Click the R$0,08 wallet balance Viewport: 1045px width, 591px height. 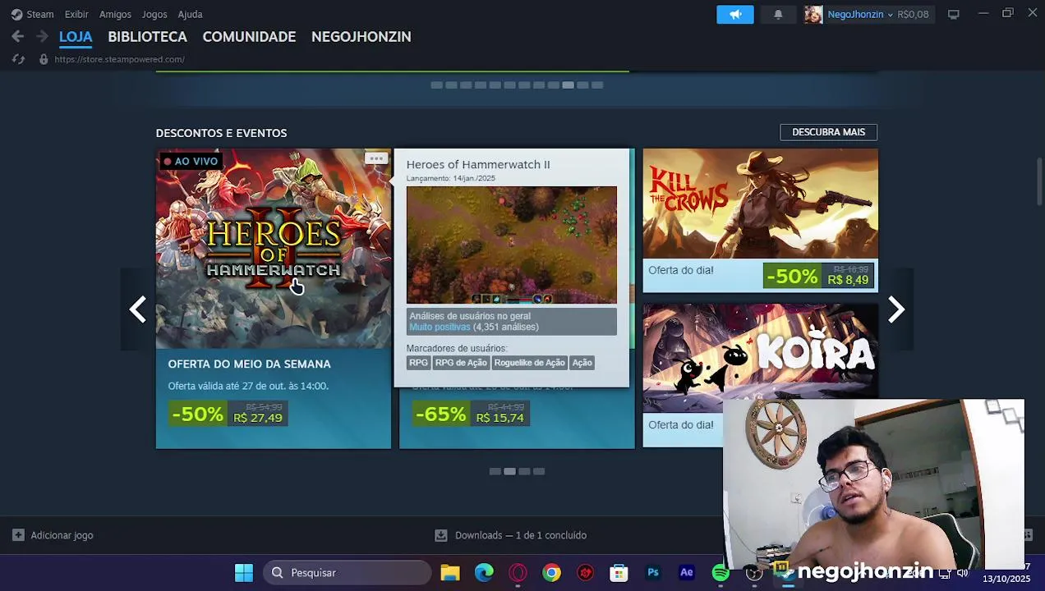(x=913, y=14)
